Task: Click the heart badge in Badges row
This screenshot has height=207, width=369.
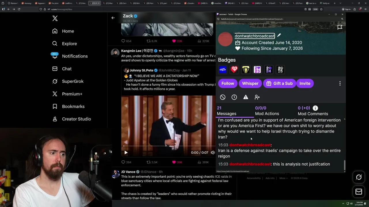Action: pos(234,70)
